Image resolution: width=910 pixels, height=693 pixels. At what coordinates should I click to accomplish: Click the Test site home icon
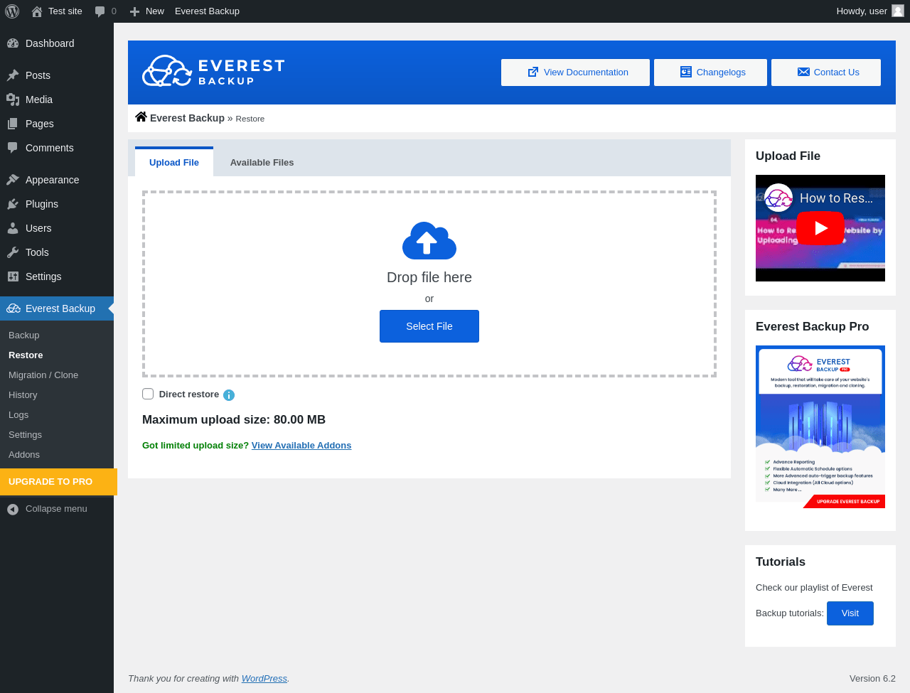pyautogui.click(x=37, y=11)
